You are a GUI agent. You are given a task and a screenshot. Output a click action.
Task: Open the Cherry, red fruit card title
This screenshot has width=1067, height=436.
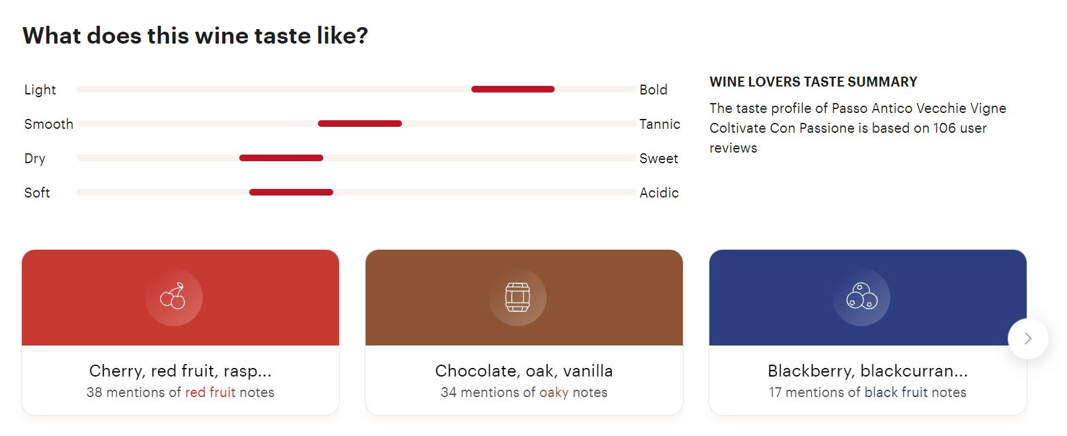click(180, 371)
